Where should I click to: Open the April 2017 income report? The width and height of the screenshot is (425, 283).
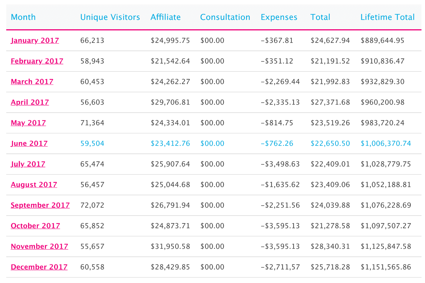click(30, 102)
